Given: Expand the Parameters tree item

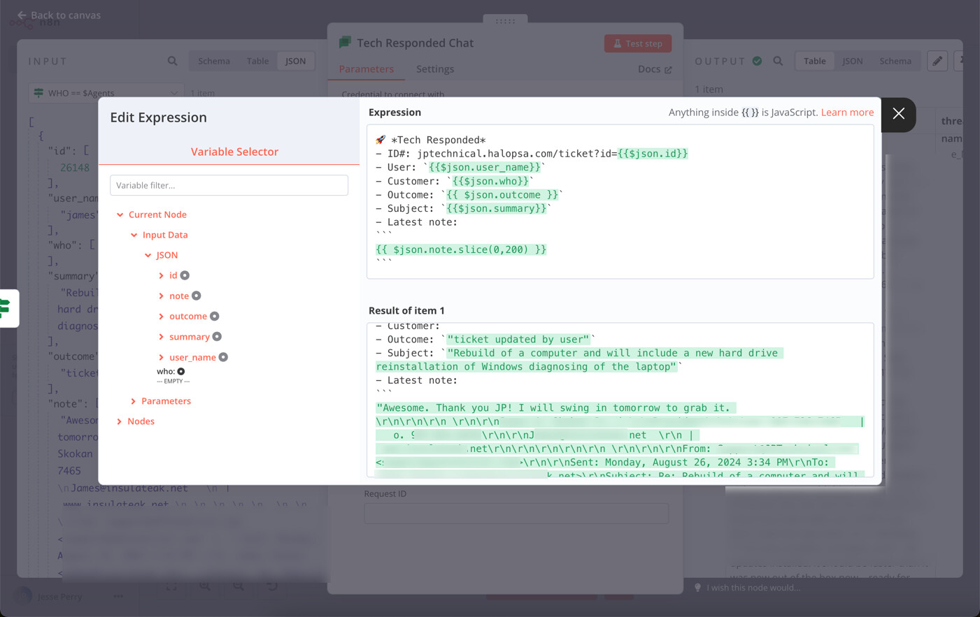Looking at the screenshot, I should [134, 401].
